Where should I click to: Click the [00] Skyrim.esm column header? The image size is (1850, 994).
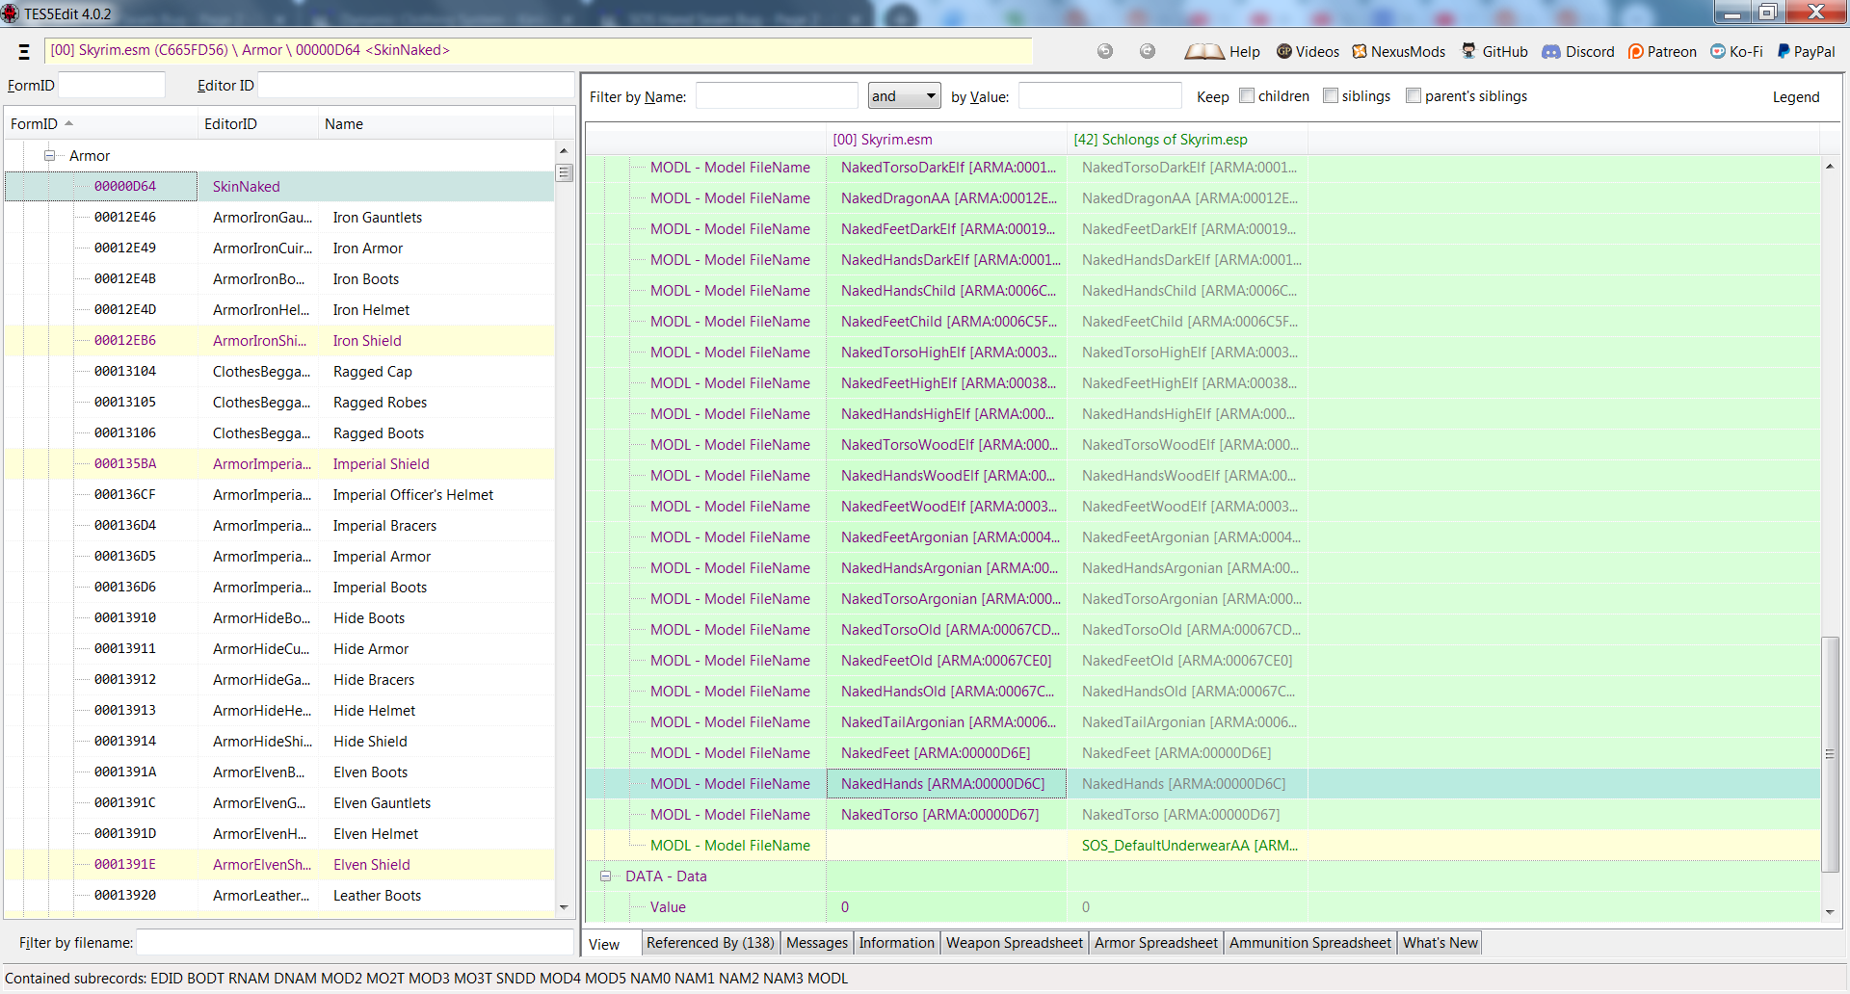point(946,140)
